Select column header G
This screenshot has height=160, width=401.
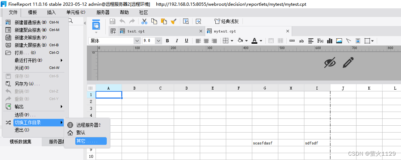coord(265,88)
